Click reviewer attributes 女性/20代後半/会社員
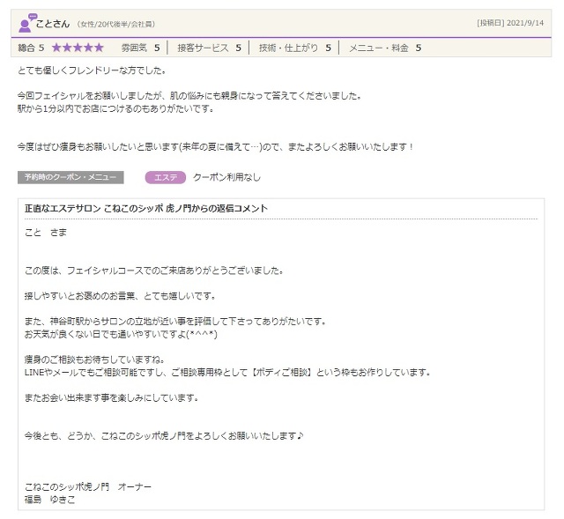The image size is (564, 519). [x=116, y=24]
